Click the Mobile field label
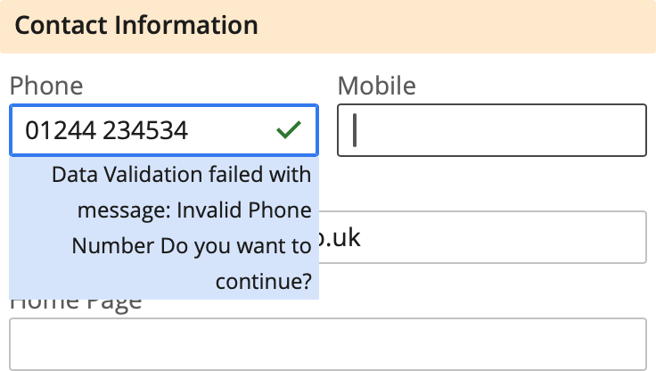 pos(377,86)
